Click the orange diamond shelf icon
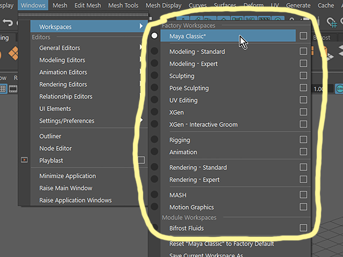Viewport: 343px width, 257px height. (13, 53)
